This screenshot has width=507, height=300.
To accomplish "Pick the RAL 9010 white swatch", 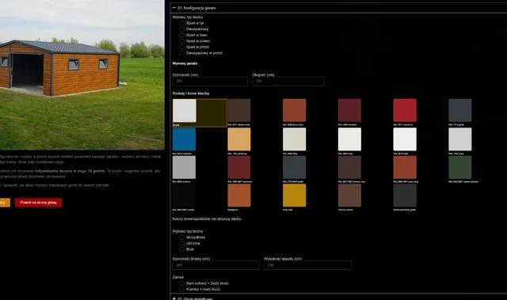I will (x=405, y=139).
